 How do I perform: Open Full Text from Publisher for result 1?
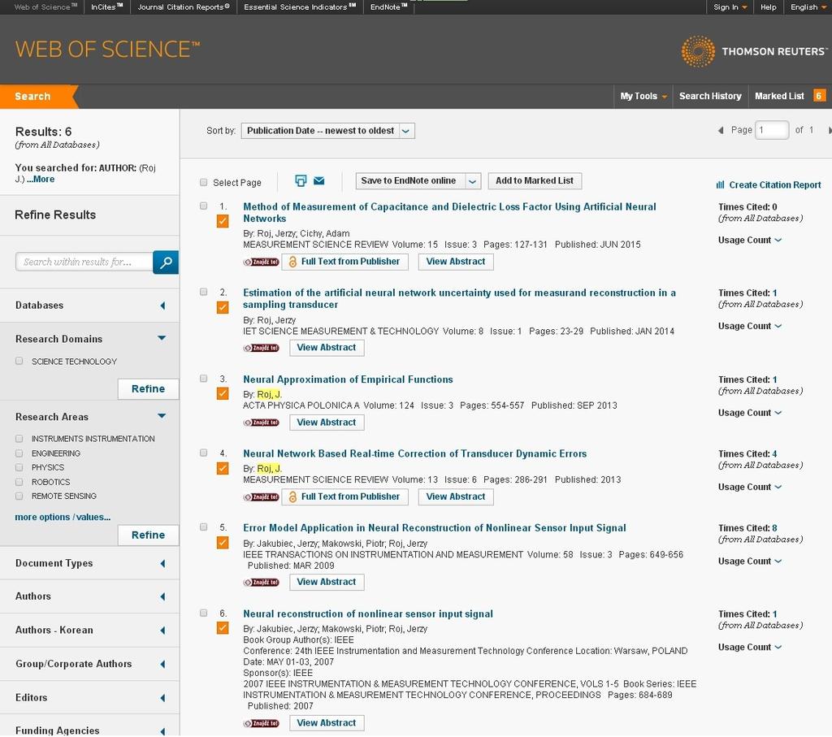click(x=344, y=262)
